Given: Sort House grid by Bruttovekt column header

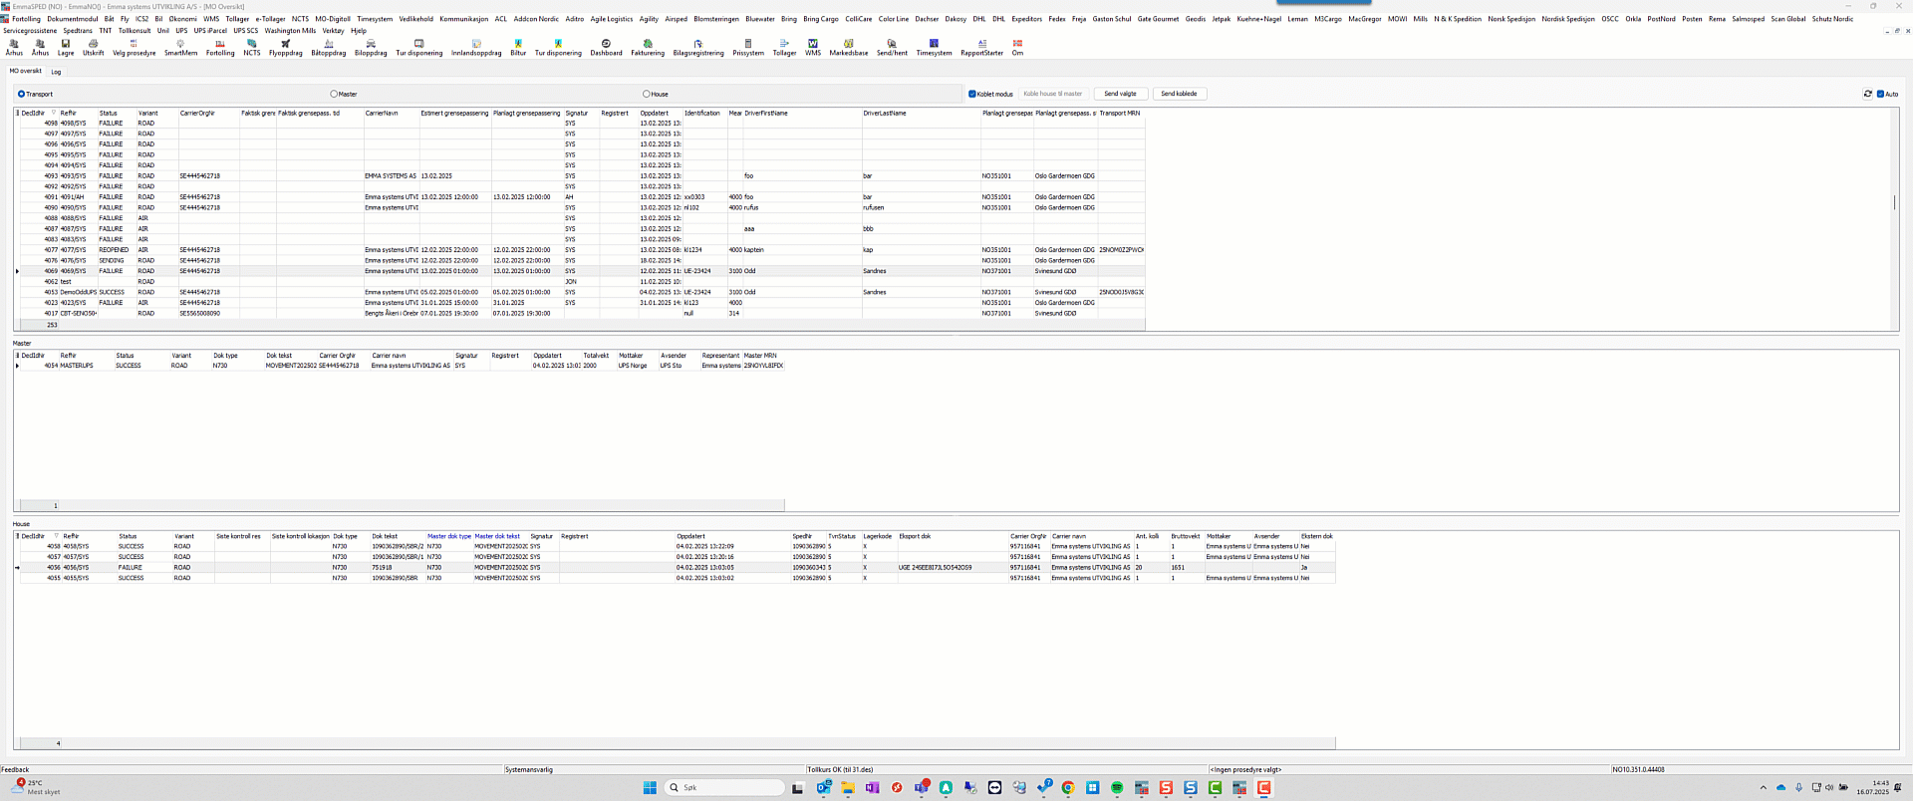Looking at the screenshot, I should [1186, 536].
